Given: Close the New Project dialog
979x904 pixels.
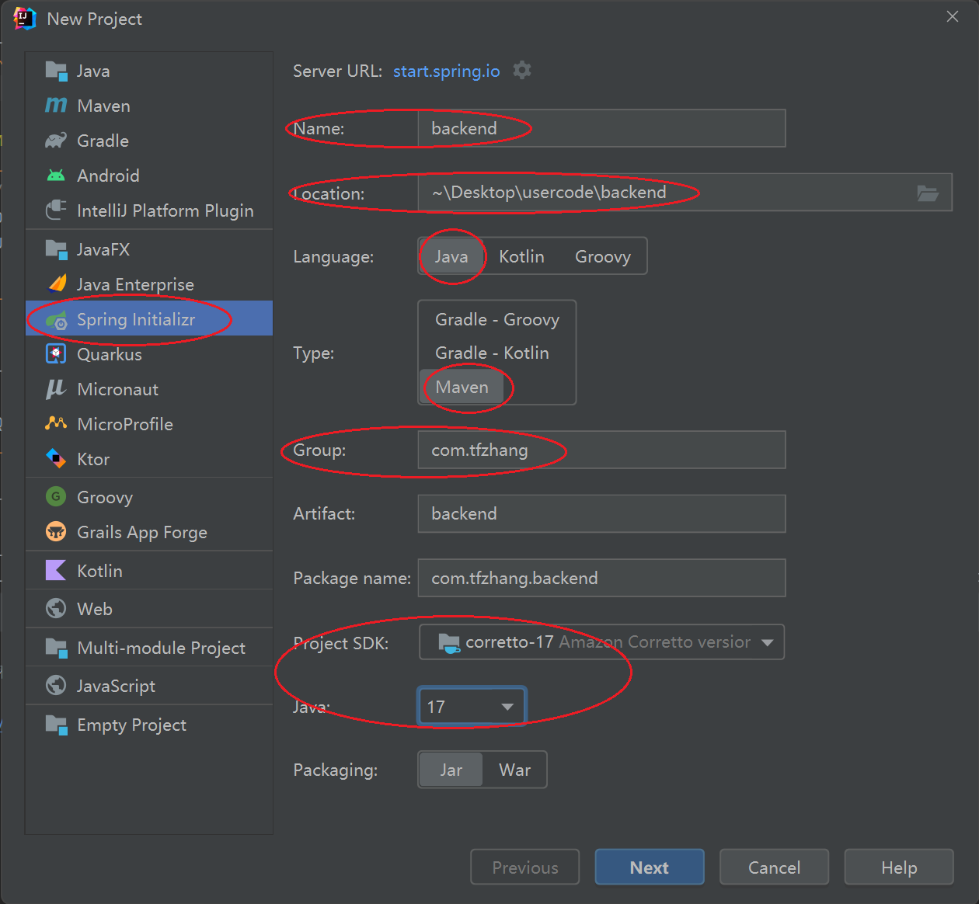Looking at the screenshot, I should click(953, 16).
